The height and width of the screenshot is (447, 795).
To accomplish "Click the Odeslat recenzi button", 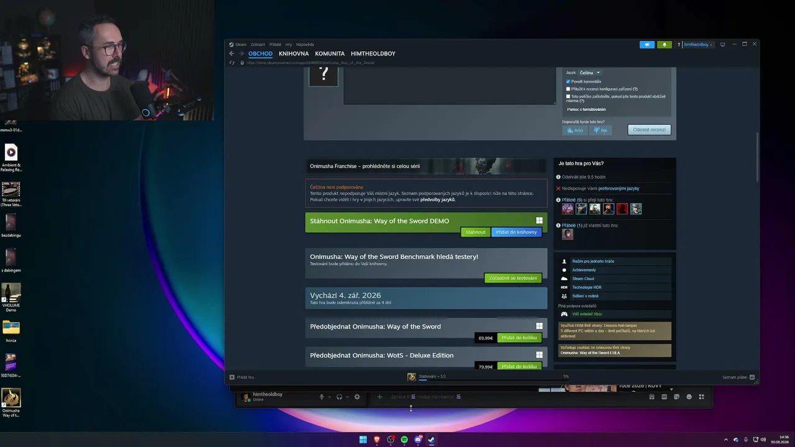I will pos(649,130).
